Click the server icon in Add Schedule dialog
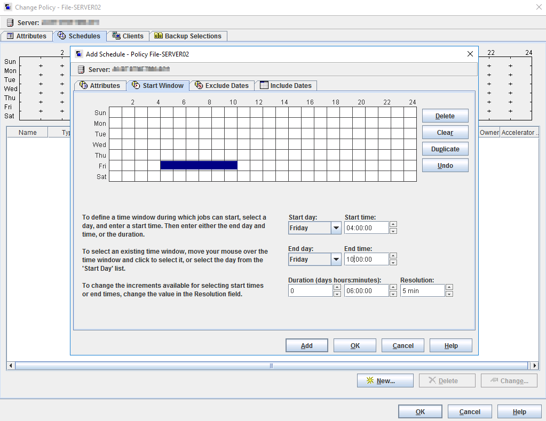 pyautogui.click(x=81, y=70)
